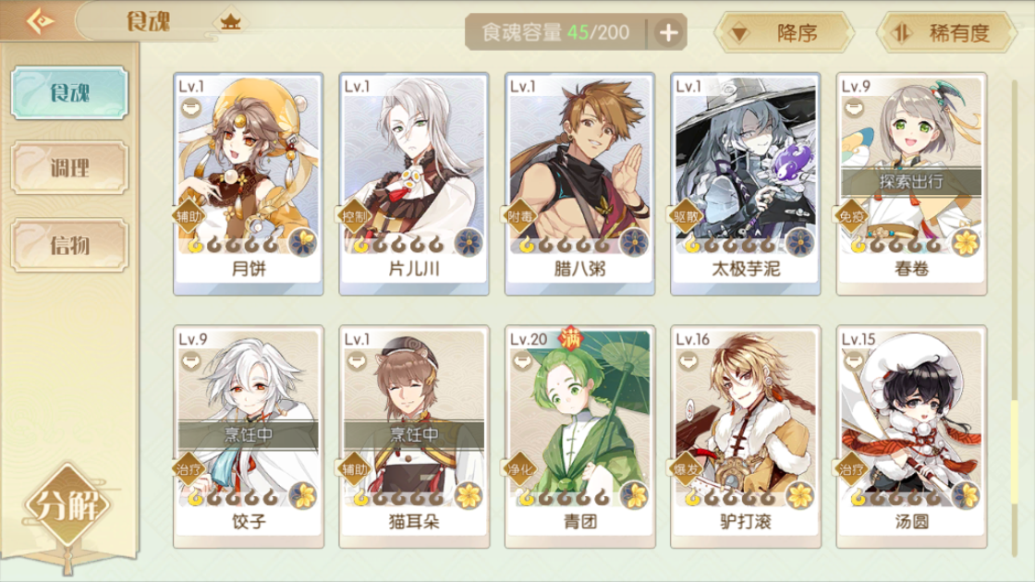Click the 爆发 role badge on 驴打滚
The width and height of the screenshot is (1035, 582).
[686, 469]
